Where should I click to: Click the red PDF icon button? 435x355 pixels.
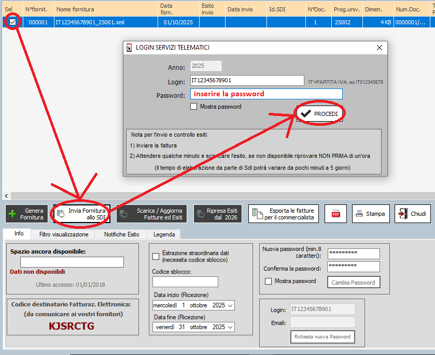click(335, 214)
